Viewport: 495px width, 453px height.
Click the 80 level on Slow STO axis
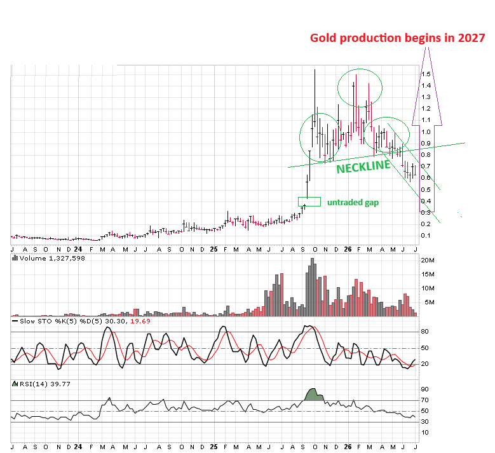pyautogui.click(x=425, y=332)
